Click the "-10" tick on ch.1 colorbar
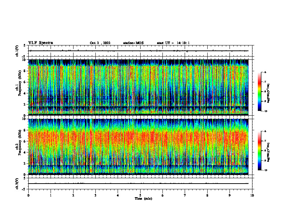284x219 pixels. (265, 111)
